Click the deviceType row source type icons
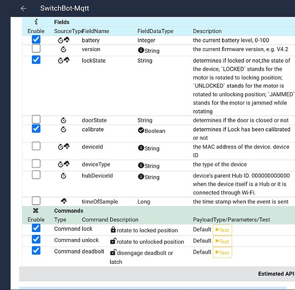 pos(64,164)
